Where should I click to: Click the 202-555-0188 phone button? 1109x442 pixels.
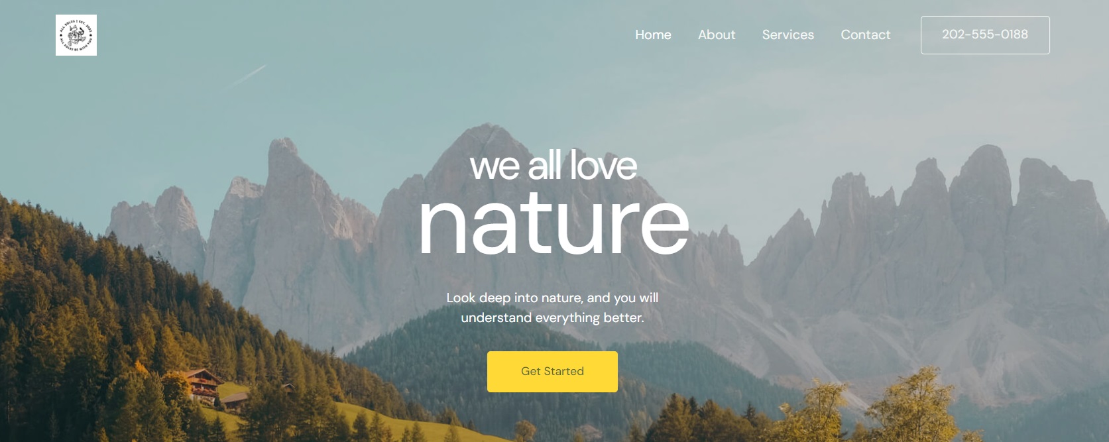click(985, 35)
